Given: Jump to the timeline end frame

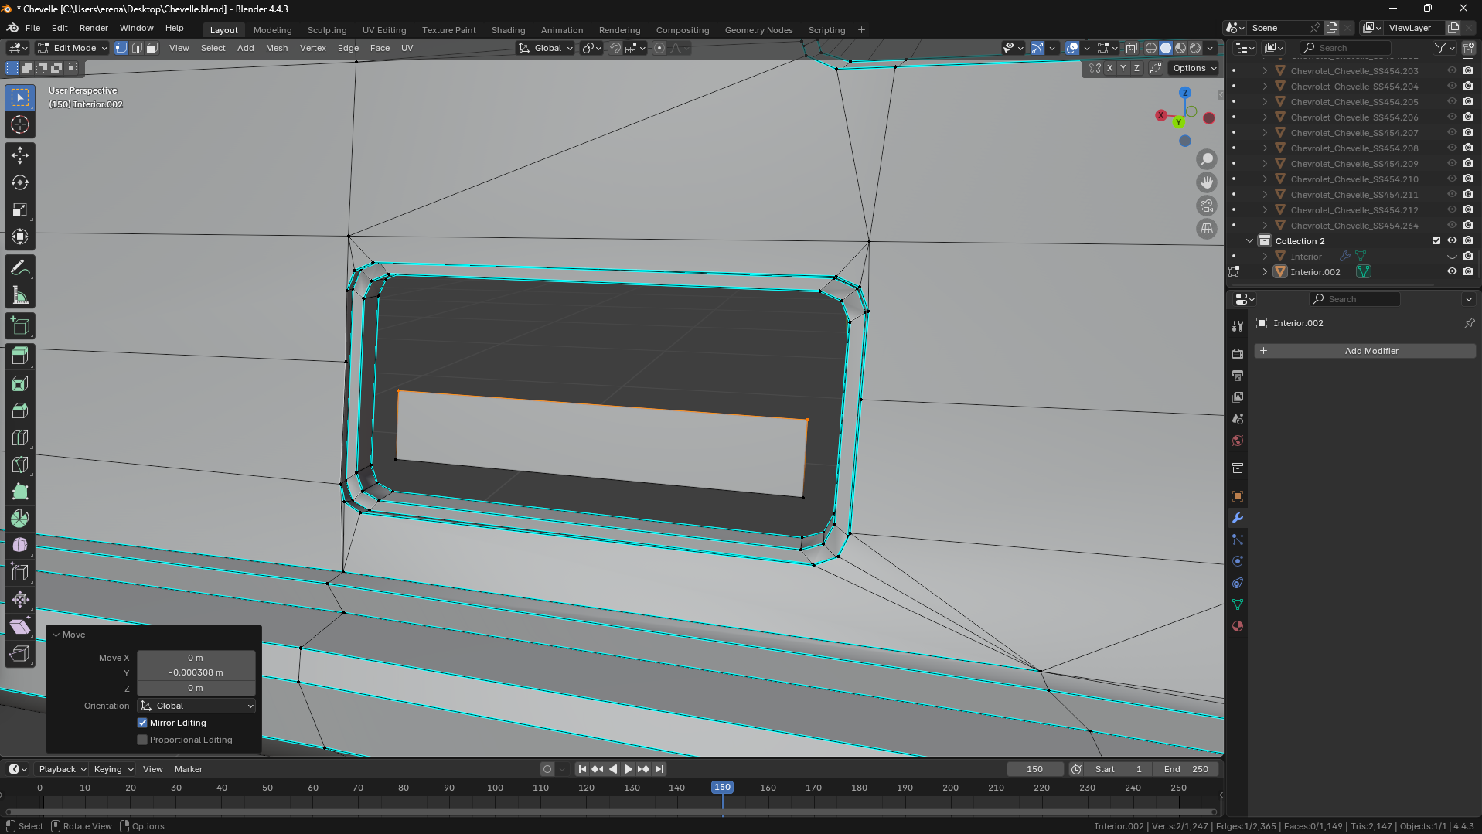Looking at the screenshot, I should pos(659,769).
